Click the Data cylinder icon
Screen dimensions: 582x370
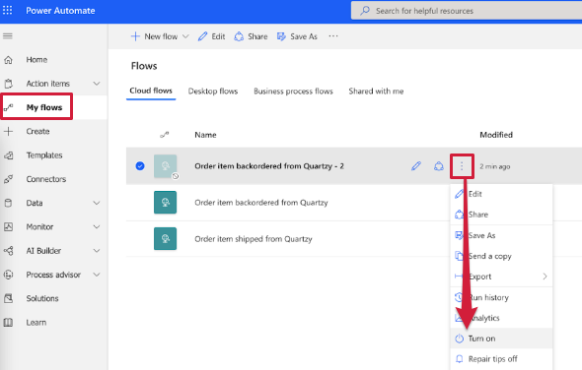pos(8,203)
